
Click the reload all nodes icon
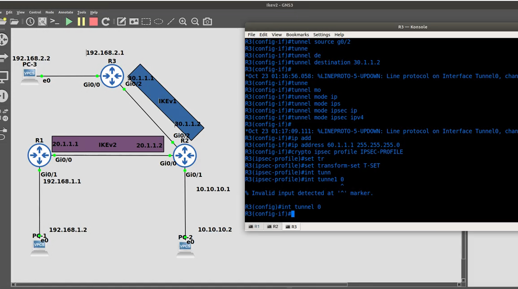(106, 22)
